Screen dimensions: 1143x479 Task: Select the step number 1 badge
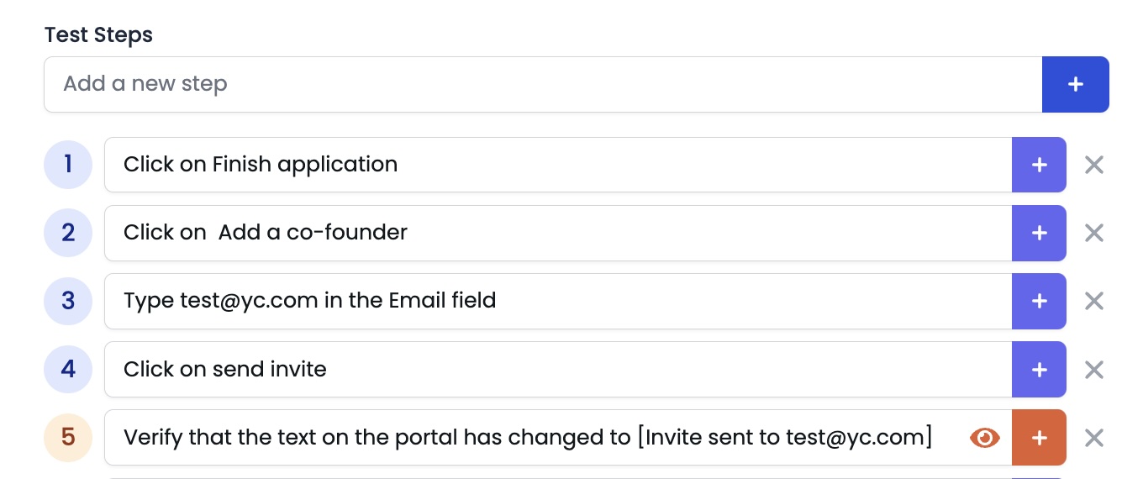coord(68,165)
